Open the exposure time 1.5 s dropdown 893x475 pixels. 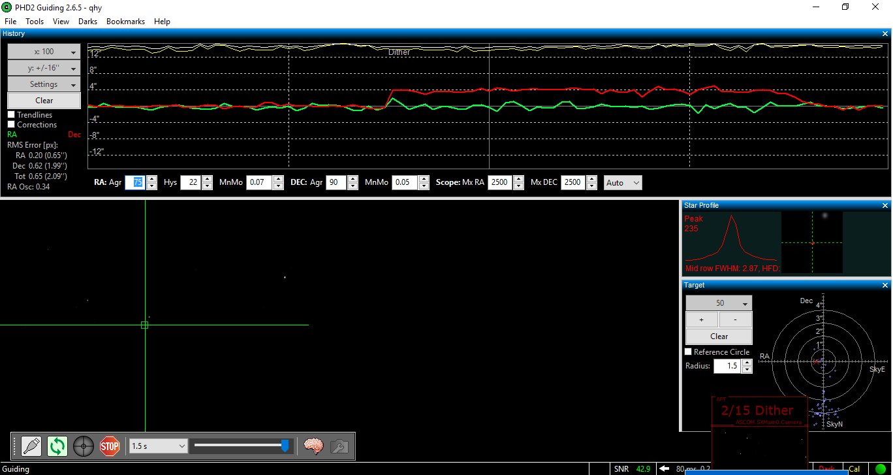(159, 446)
